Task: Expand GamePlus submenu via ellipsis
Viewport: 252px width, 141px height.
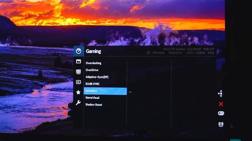Action: click(130, 92)
